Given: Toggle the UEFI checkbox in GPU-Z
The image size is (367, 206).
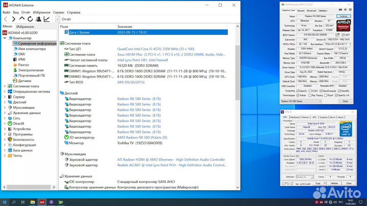Looking at the screenshot, I should [x=344, y=35].
